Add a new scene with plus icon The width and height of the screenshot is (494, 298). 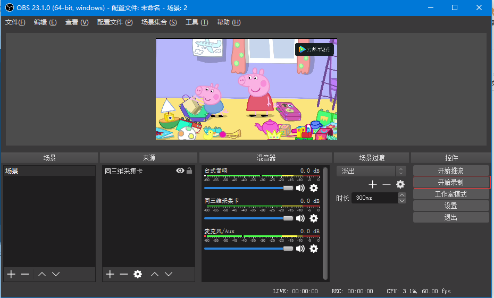coord(11,274)
